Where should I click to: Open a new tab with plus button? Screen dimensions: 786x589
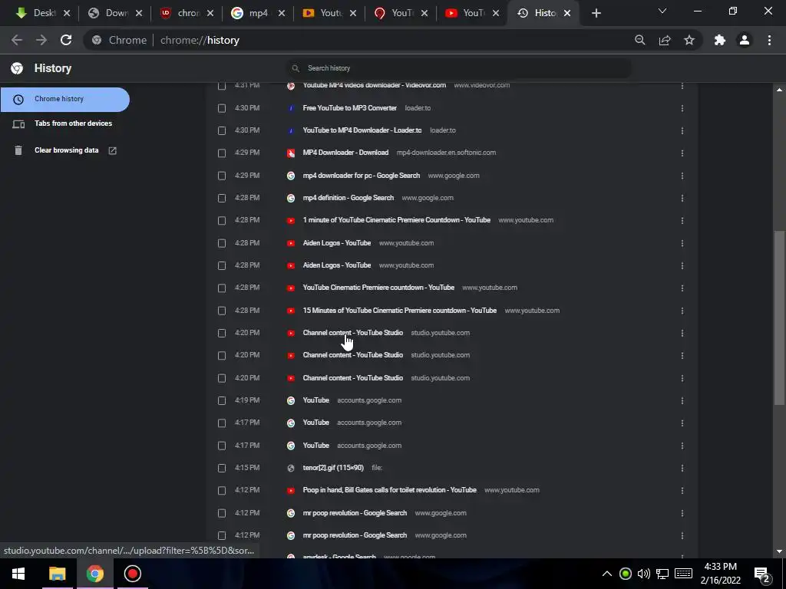coord(596,14)
